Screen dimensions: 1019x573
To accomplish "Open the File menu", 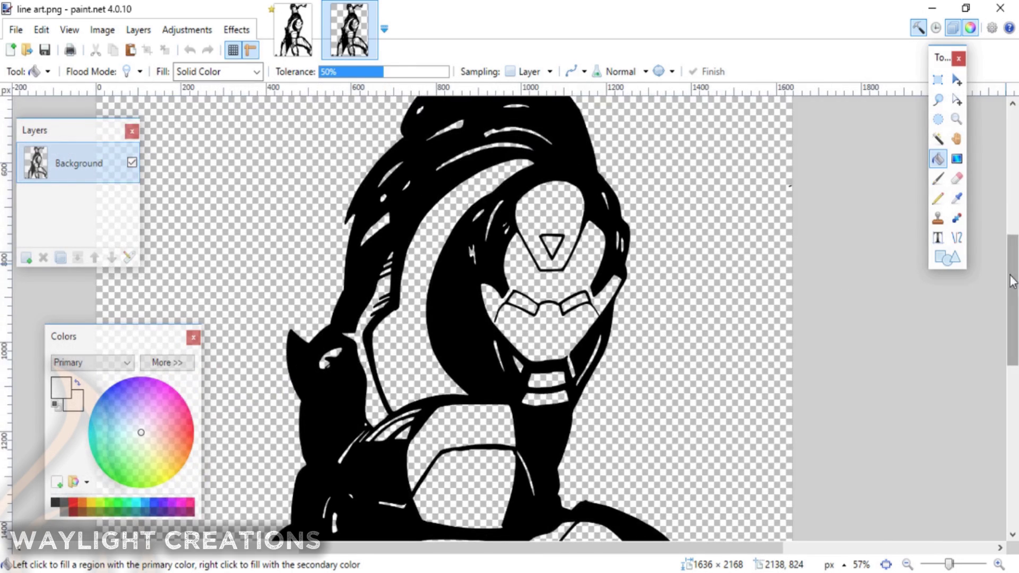I will [16, 30].
